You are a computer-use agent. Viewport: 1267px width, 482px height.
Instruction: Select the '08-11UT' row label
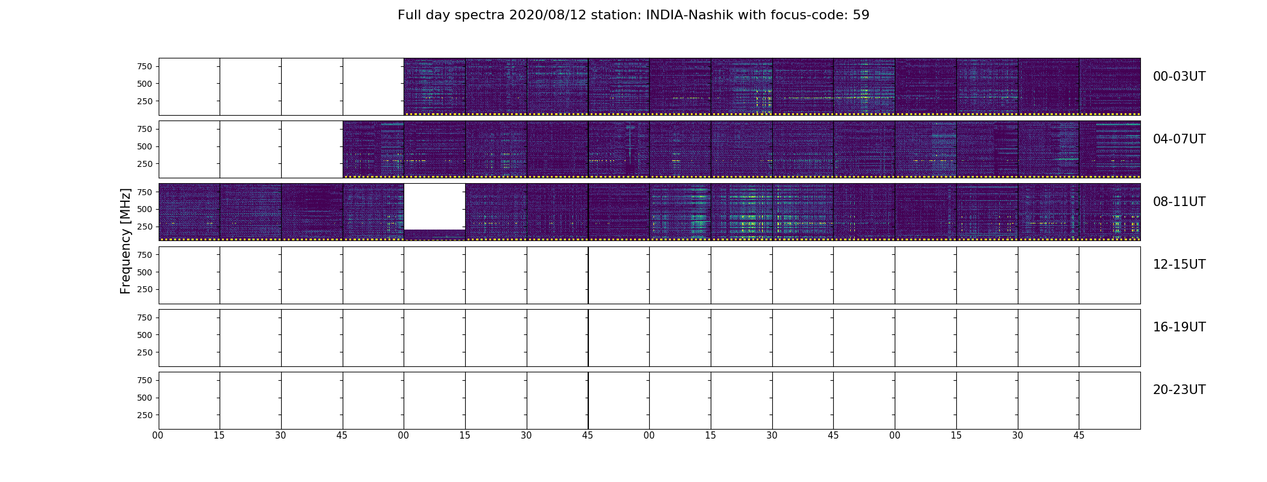(1179, 202)
